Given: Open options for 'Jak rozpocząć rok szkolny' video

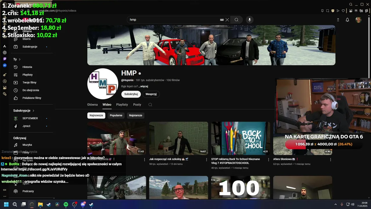Looking at the screenshot, I should pyautogui.click(x=206, y=159).
